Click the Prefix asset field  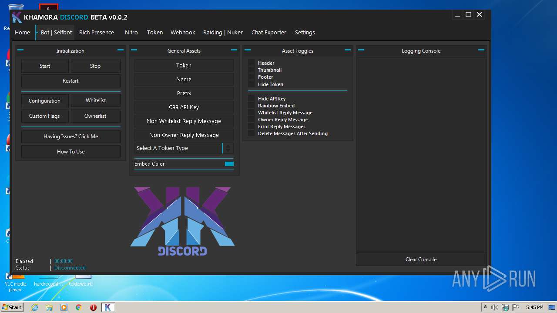point(184,93)
